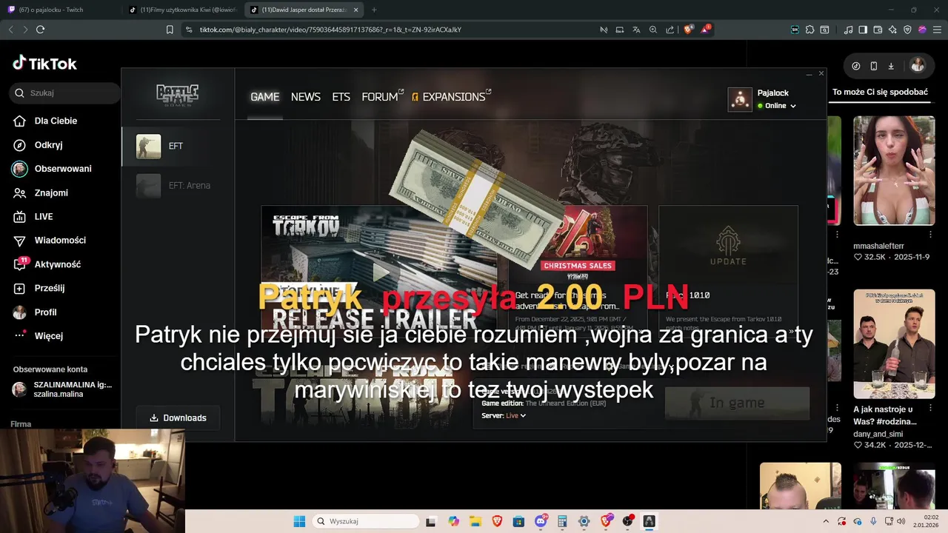Open the page translate icon
Image resolution: width=948 pixels, height=533 pixels.
coord(636,30)
